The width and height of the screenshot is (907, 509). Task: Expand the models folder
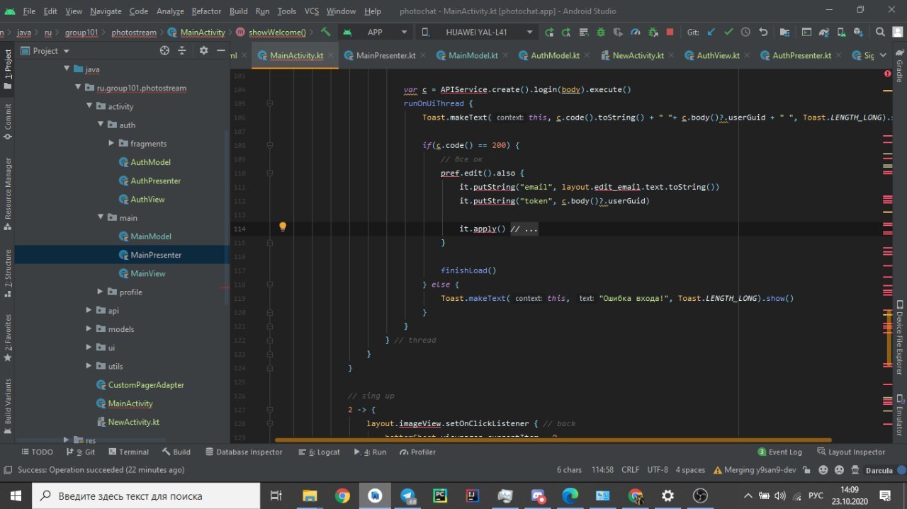click(89, 328)
